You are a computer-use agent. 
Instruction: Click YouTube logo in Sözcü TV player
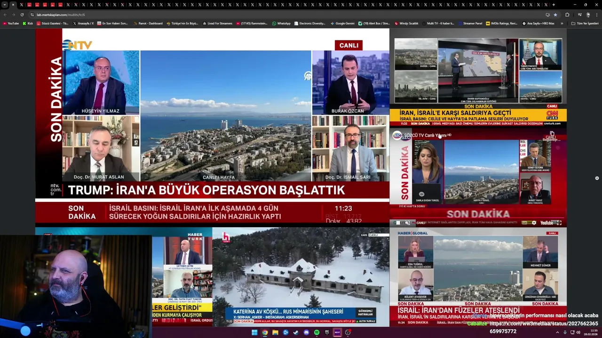click(547, 223)
